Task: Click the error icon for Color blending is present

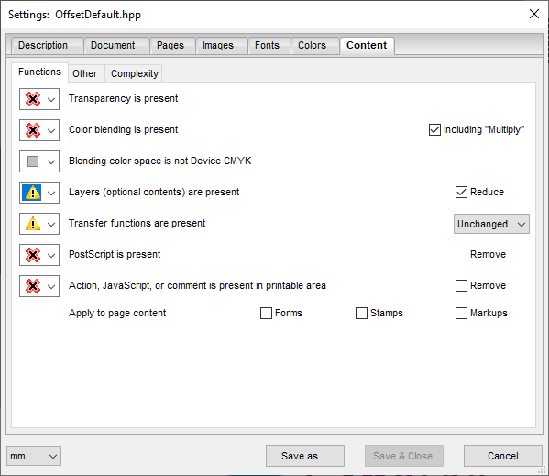Action: pyautogui.click(x=33, y=130)
